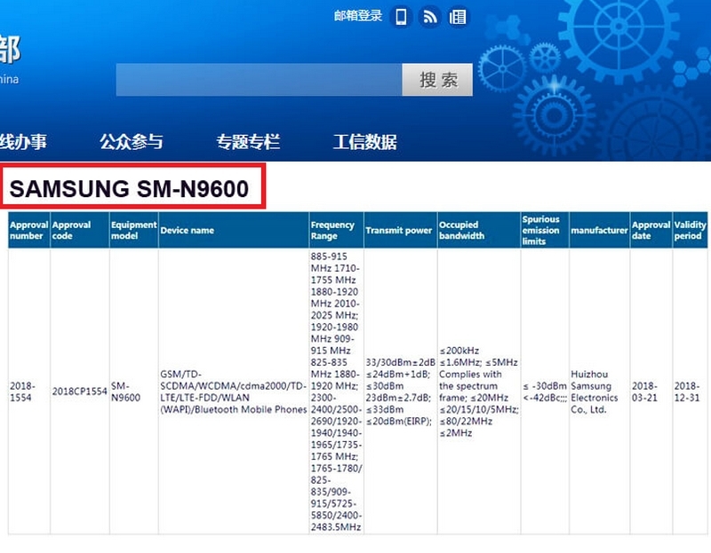Click approval number 2018-1554 cell
The image size is (711, 553).
(x=29, y=391)
